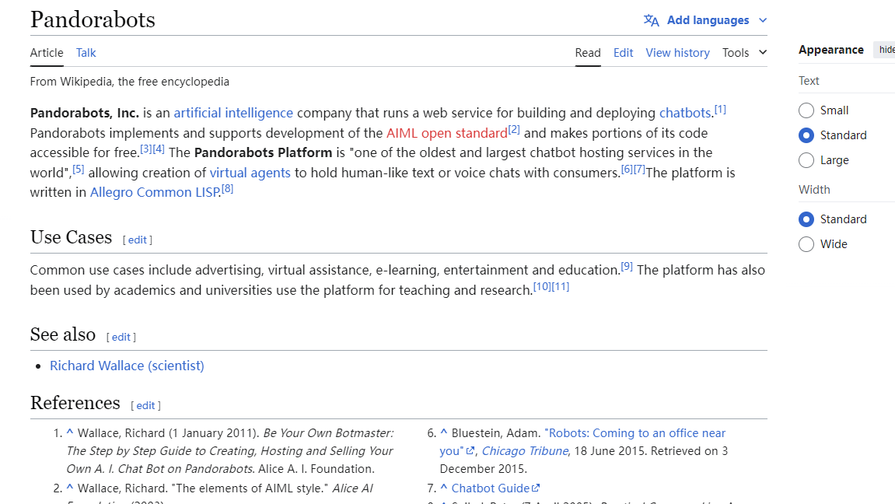Click the back caret of reference 2

tap(70, 488)
